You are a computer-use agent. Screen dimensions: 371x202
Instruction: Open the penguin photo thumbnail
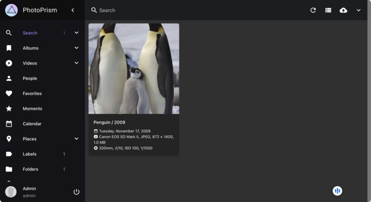134,69
